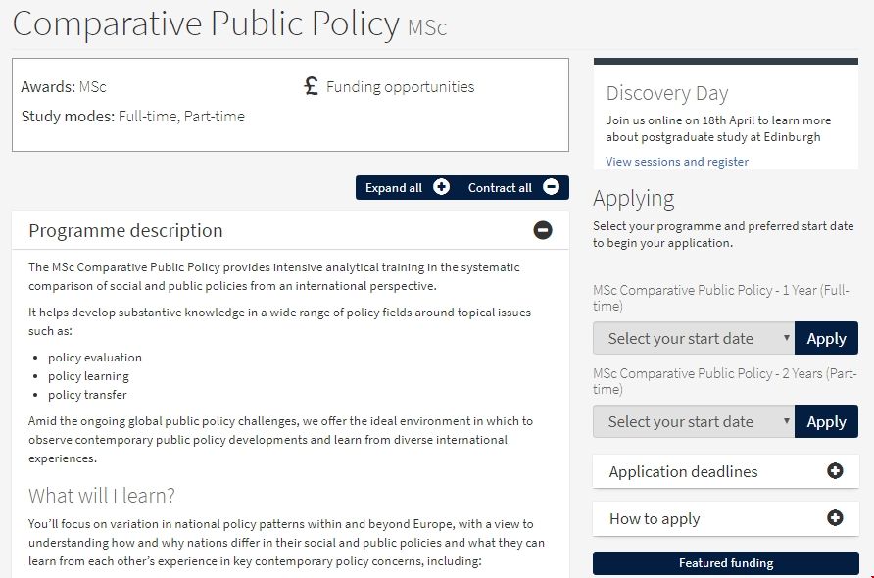Expand the Application deadlines section title
874x578 pixels.
pos(683,472)
